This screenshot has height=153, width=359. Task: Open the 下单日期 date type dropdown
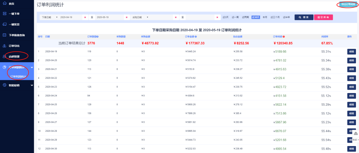point(49,17)
